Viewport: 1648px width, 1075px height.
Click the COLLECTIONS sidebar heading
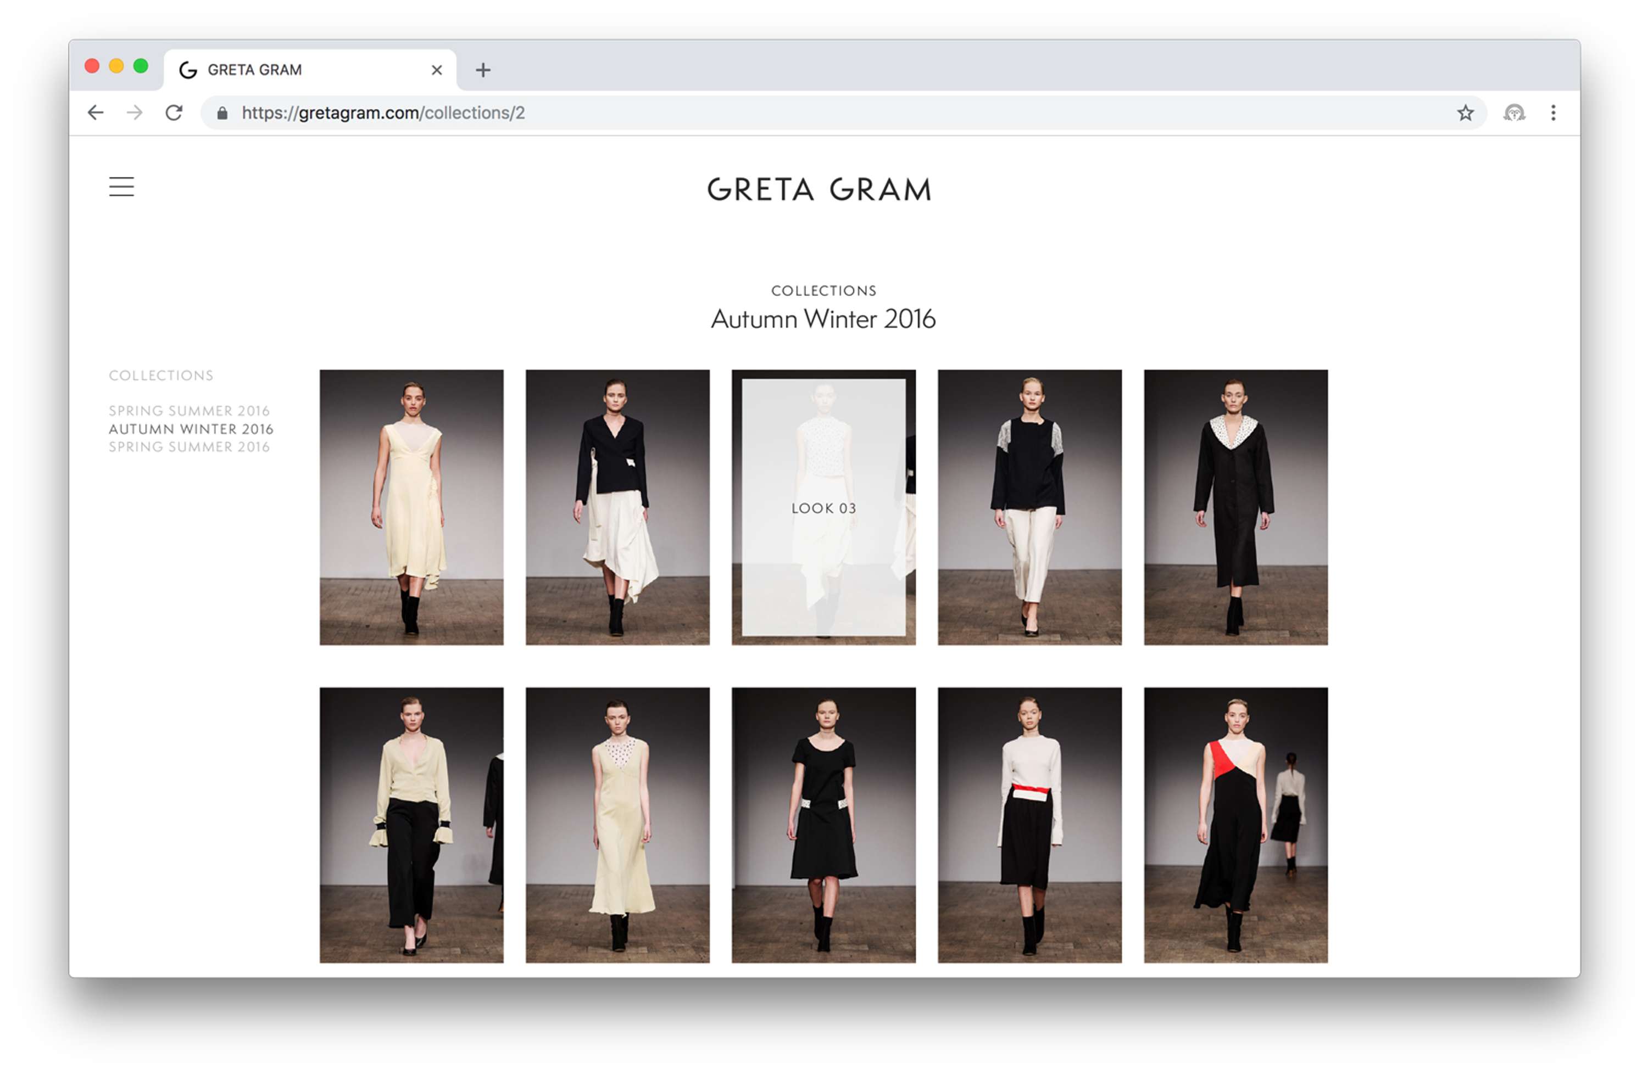[160, 375]
